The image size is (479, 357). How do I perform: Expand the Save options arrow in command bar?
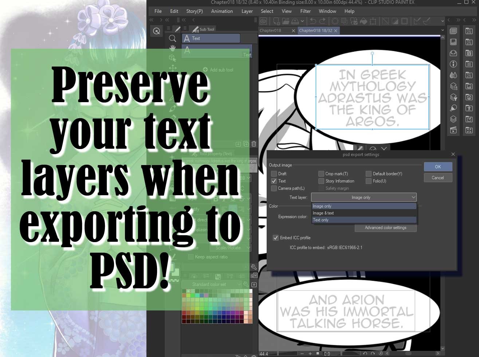point(302,21)
